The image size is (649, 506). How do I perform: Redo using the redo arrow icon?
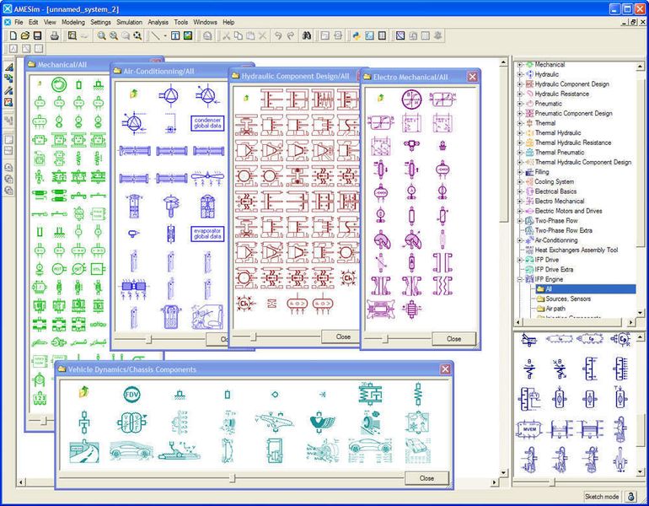(x=291, y=35)
